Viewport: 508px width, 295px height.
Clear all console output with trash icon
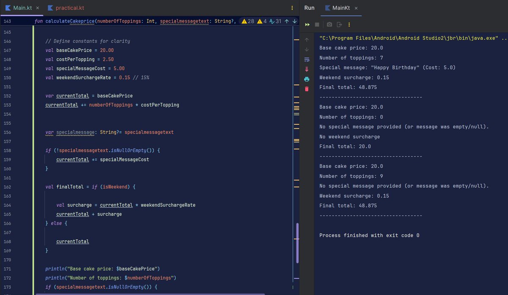pyautogui.click(x=306, y=89)
